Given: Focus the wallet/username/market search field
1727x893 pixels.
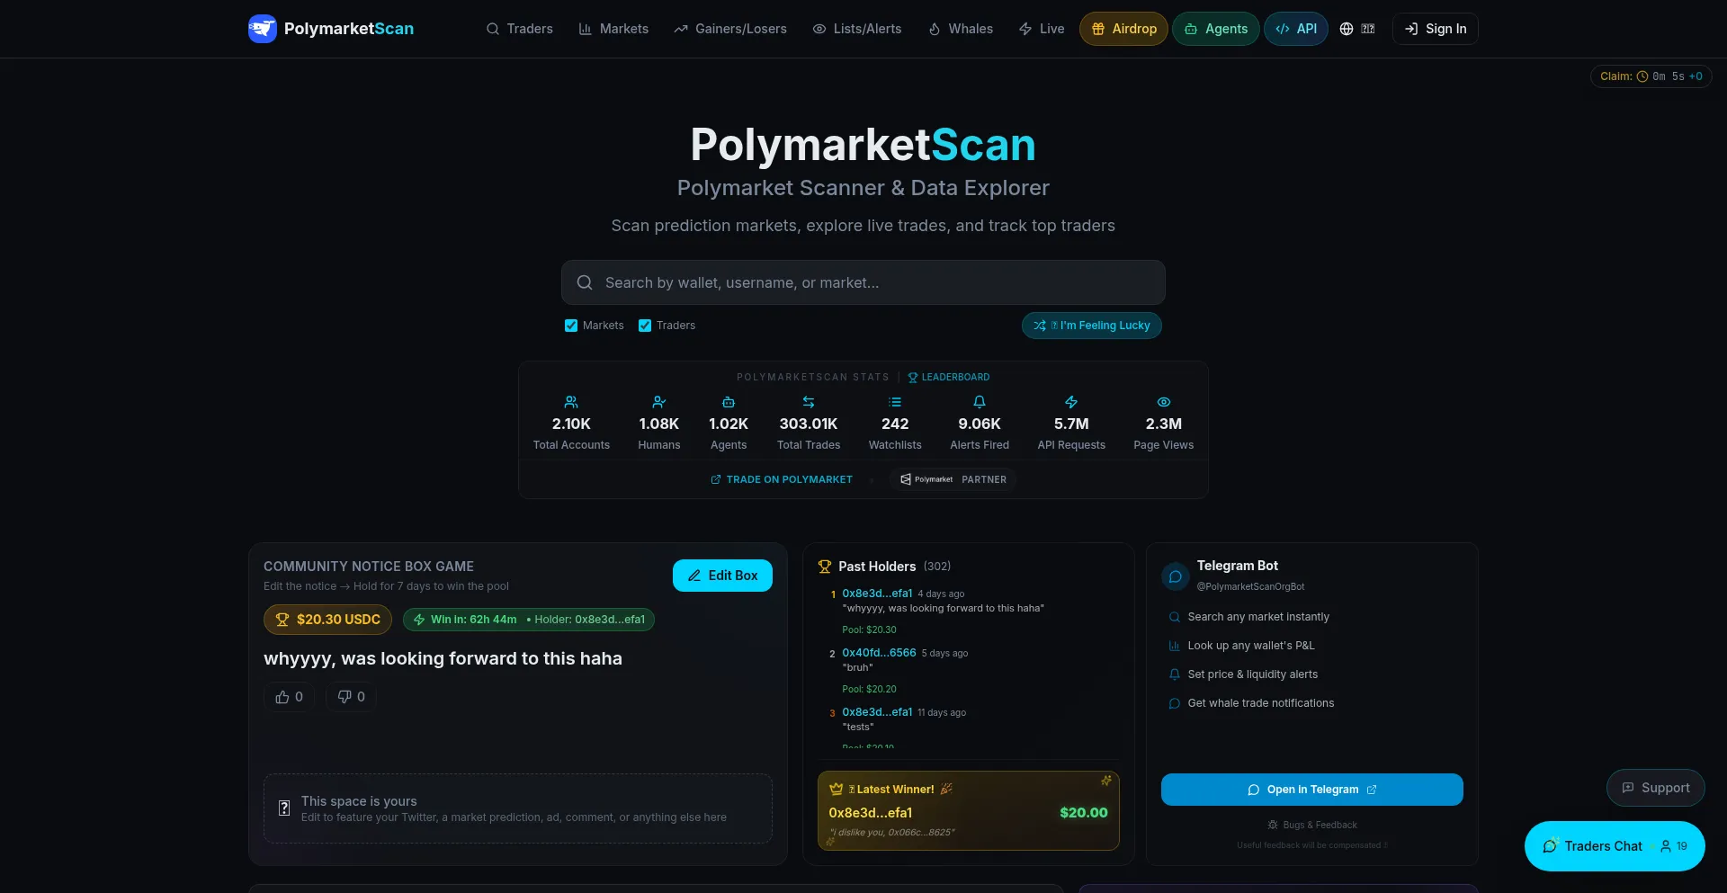Looking at the screenshot, I should (x=863, y=282).
